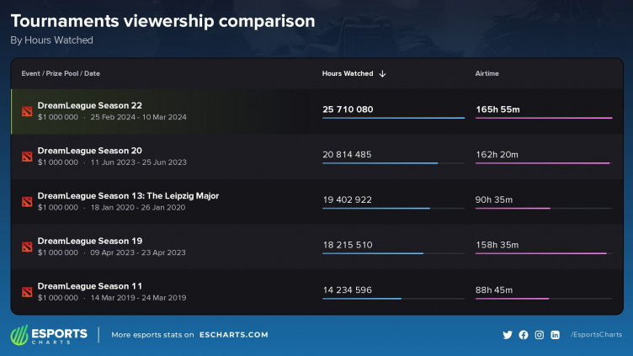
Task: Sort by the Hours Watched down arrow
Action: pyautogui.click(x=382, y=74)
